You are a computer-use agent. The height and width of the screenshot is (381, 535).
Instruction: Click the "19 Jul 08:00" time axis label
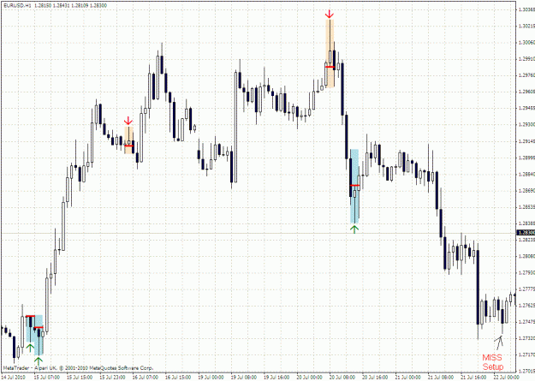click(244, 378)
